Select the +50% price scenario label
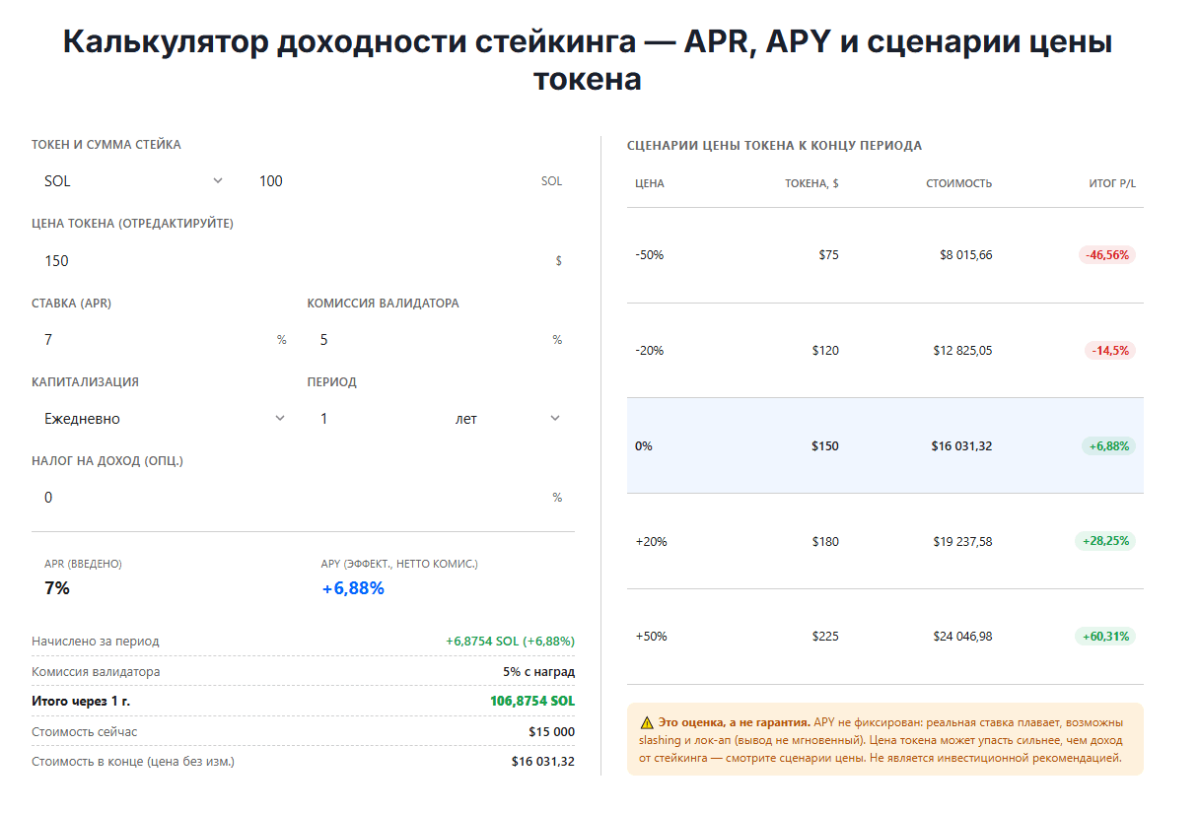Image resolution: width=1199 pixels, height=813 pixels. point(652,637)
